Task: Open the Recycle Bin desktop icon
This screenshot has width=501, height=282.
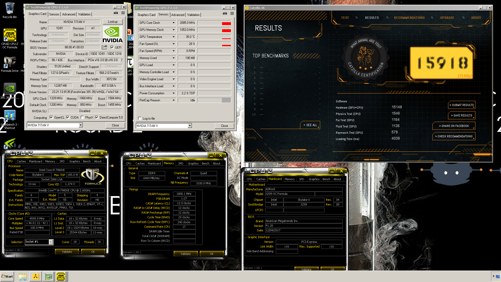Action: (10, 10)
